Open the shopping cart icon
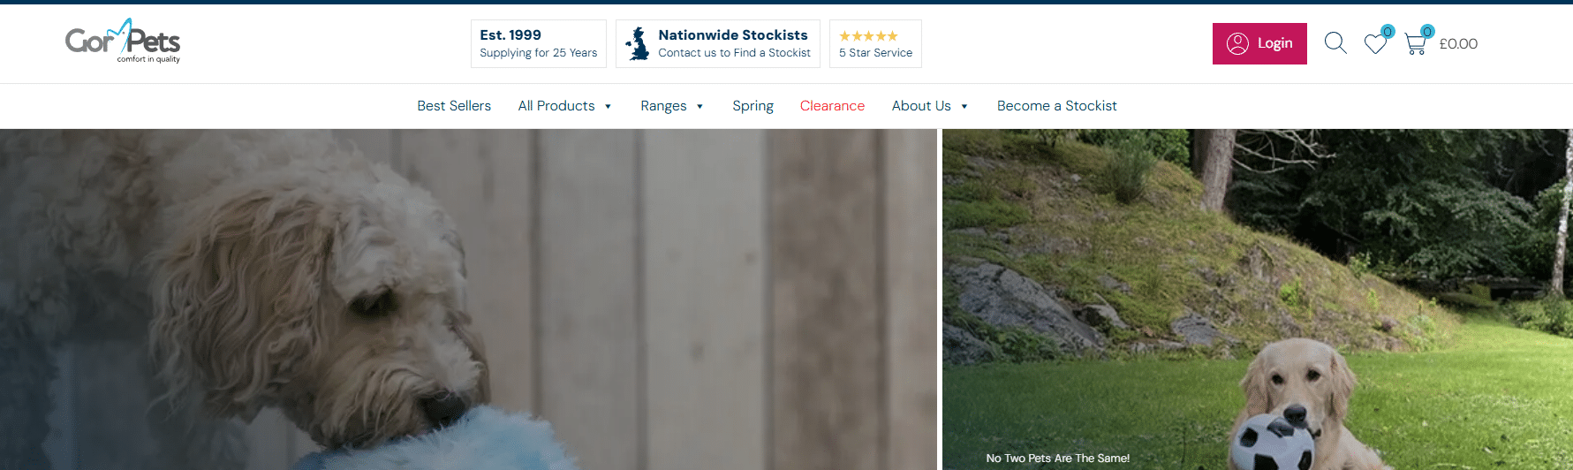The width and height of the screenshot is (1573, 470). 1415,44
